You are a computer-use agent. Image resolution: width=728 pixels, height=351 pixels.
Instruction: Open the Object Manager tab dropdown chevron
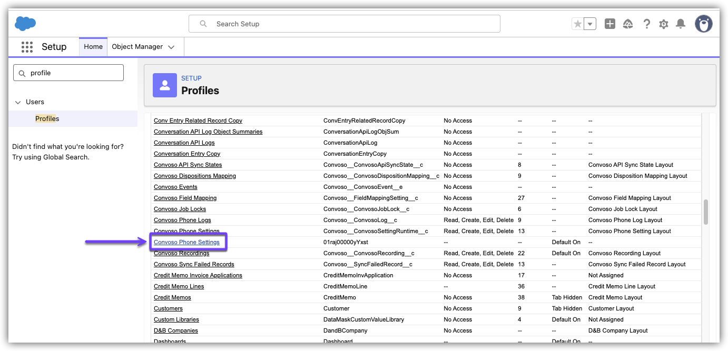171,47
